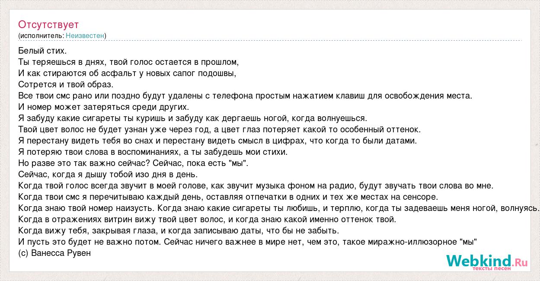
Task: Click the line 'Белый стих.'
Action: [x=42, y=51]
